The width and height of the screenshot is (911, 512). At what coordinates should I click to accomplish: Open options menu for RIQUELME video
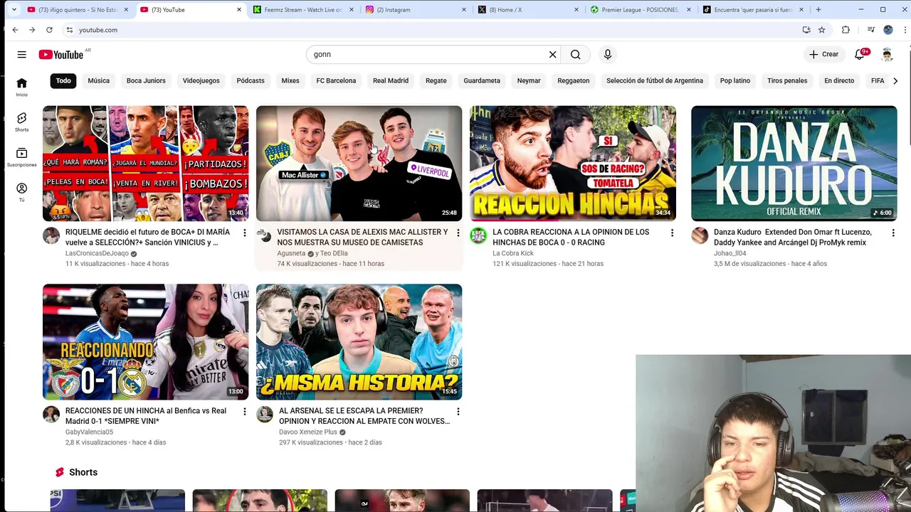(x=244, y=233)
